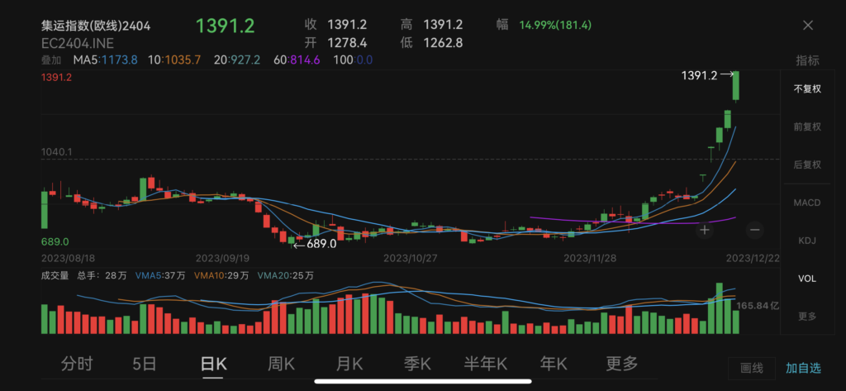Switch to 5日 five-day tab
Image resolution: width=846 pixels, height=391 pixels.
coord(144,364)
